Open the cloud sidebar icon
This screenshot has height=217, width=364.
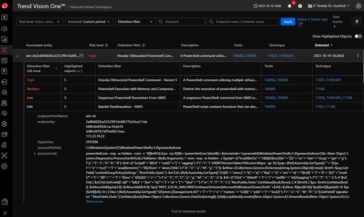point(5,113)
